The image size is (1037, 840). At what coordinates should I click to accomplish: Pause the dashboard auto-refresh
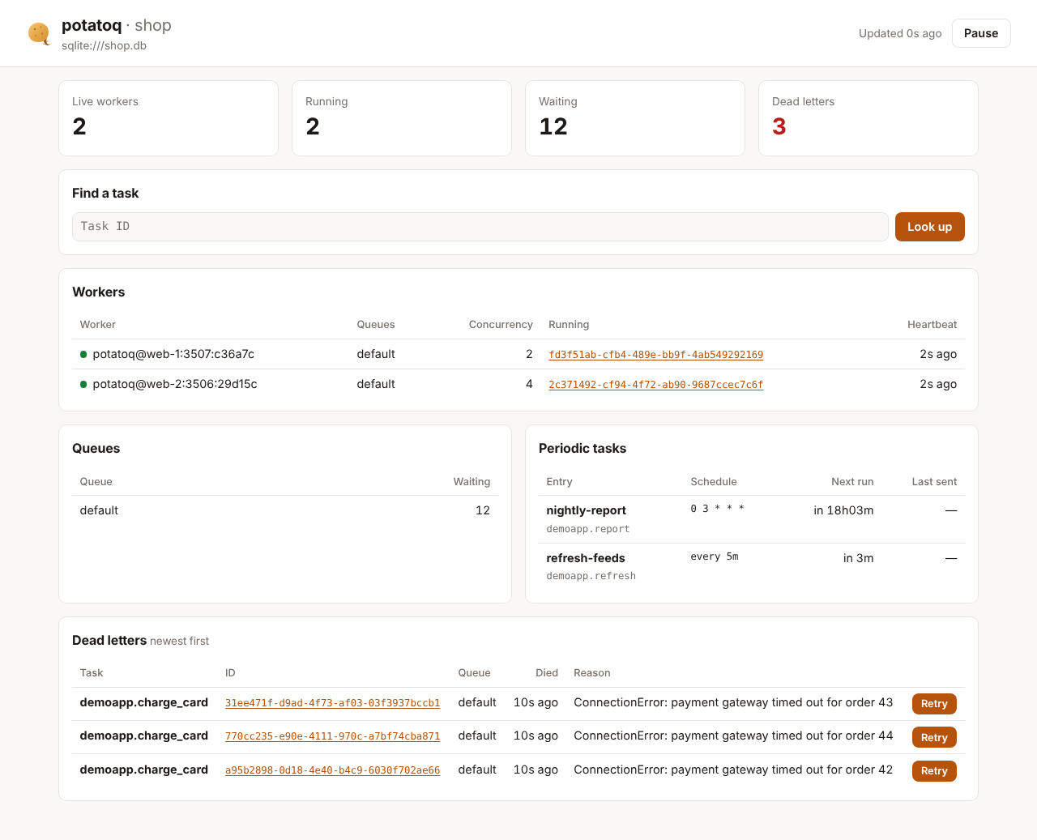981,33
